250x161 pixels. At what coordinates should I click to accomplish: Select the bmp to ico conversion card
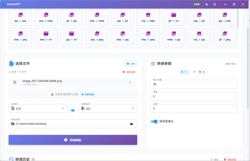[46, 36]
